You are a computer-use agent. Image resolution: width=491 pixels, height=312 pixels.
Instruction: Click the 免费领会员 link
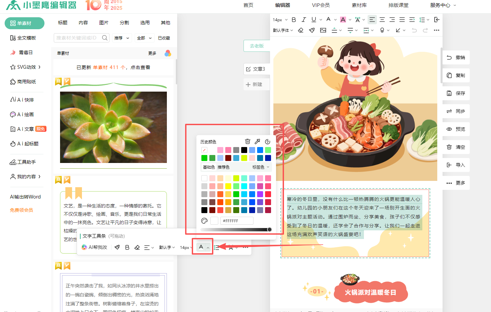[22, 210]
